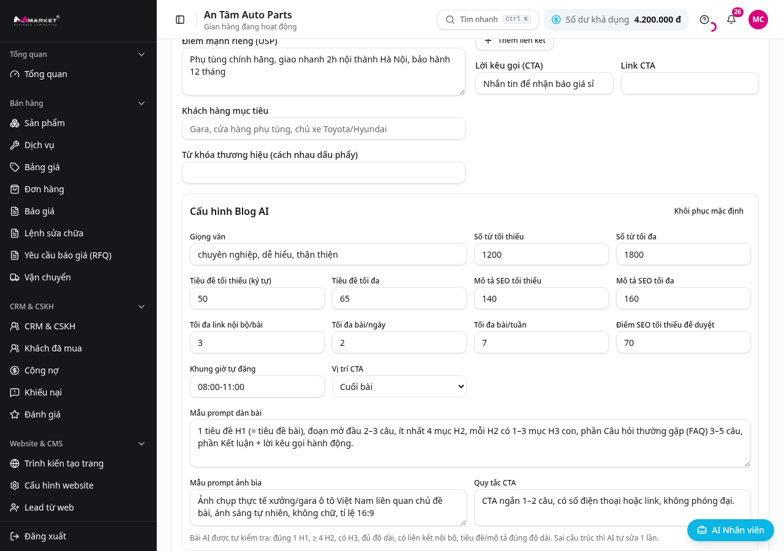Viewport: 784px width, 551px height.
Task: Click the Số dư khả dụng balance
Action: click(x=616, y=20)
